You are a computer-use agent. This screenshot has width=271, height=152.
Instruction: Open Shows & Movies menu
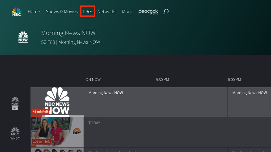tap(62, 12)
